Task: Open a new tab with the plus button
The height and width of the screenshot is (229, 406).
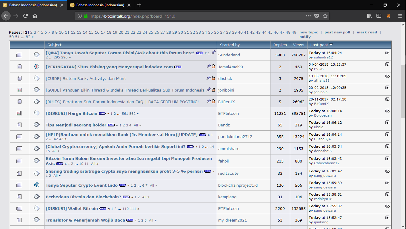Action: (x=139, y=5)
